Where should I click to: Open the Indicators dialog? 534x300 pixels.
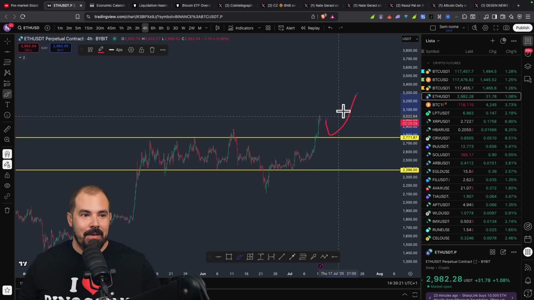(x=241, y=28)
